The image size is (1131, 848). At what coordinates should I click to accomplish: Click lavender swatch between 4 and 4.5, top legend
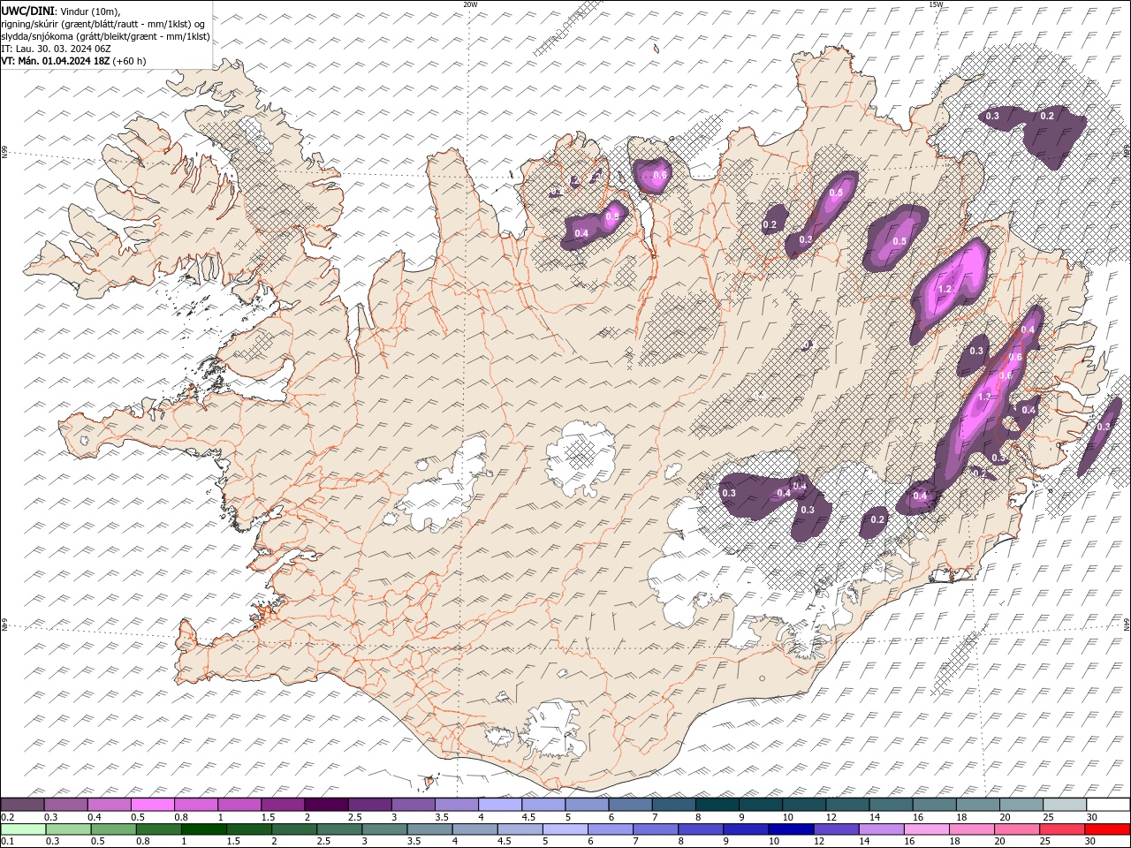(500, 805)
